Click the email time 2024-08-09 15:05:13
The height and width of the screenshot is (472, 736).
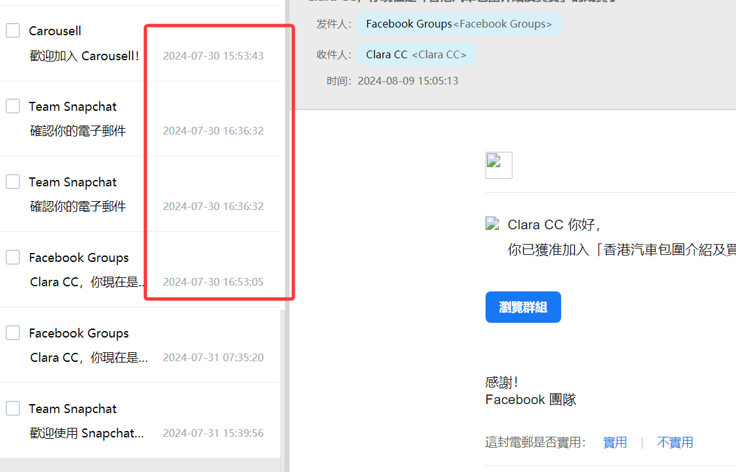click(x=408, y=81)
